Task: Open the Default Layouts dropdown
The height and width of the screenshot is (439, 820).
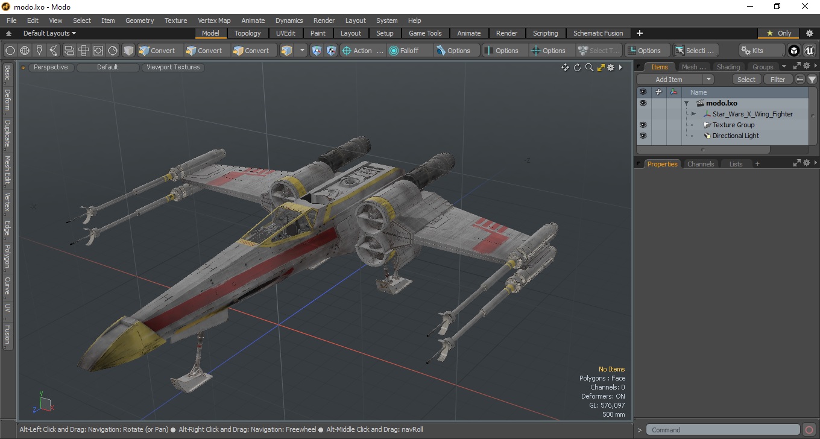Action: coord(49,33)
